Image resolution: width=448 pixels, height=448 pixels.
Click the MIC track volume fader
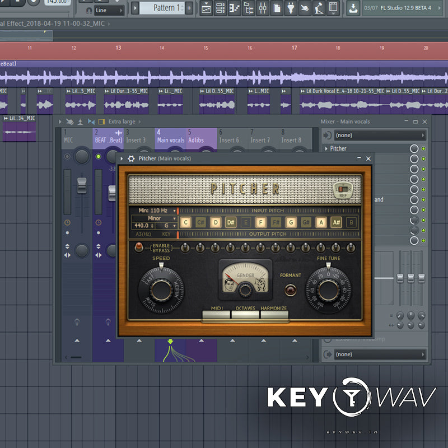point(82,185)
